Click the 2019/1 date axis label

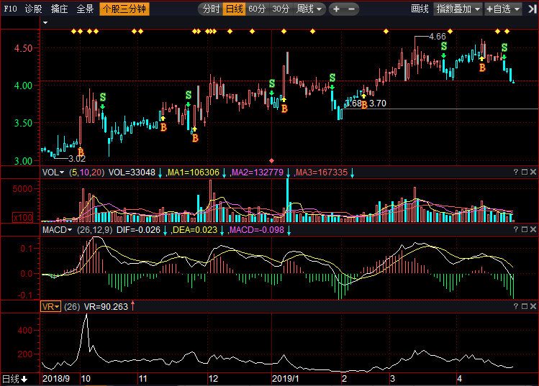point(285,379)
